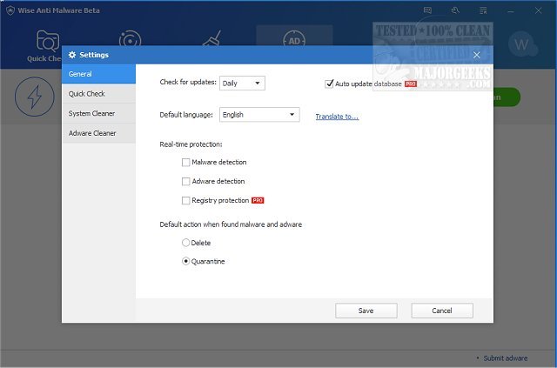Select the Delete radio button
The height and width of the screenshot is (368, 557).
(x=185, y=243)
